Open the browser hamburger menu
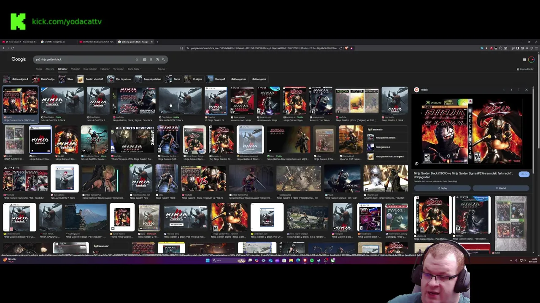The width and height of the screenshot is (540, 303). (537, 48)
